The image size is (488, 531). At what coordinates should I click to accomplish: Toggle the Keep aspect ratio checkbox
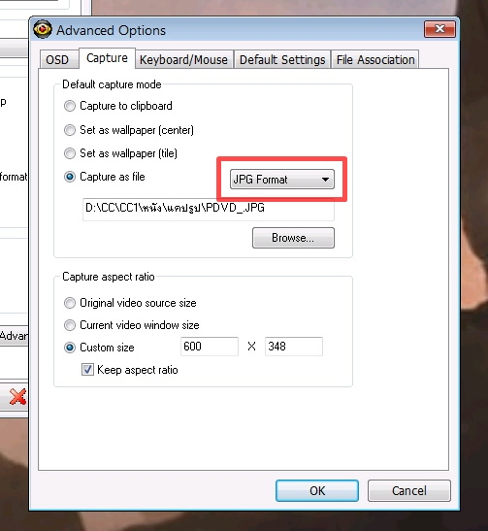coord(87,370)
